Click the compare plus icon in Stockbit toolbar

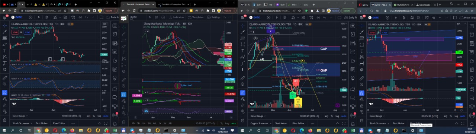[163, 17]
